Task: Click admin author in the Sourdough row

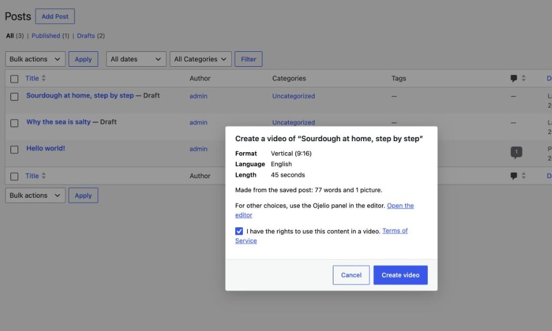Action: (199, 96)
